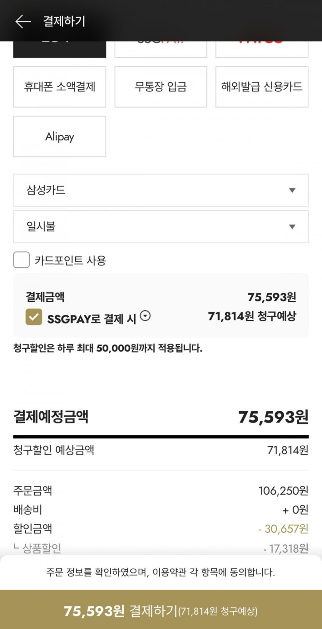The height and width of the screenshot is (629, 322).
Task: Select the dark highlighted payment method tile
Action: pos(59,49)
